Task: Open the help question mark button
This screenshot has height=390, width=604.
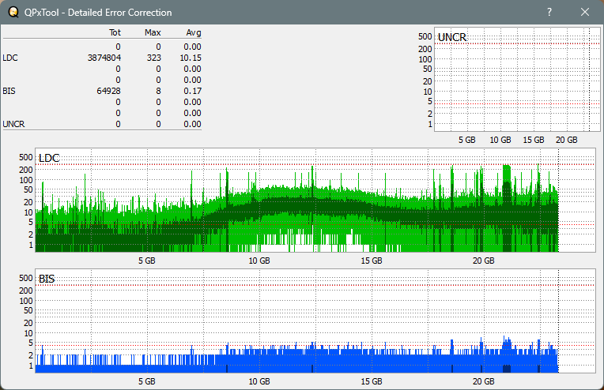Action: click(549, 13)
